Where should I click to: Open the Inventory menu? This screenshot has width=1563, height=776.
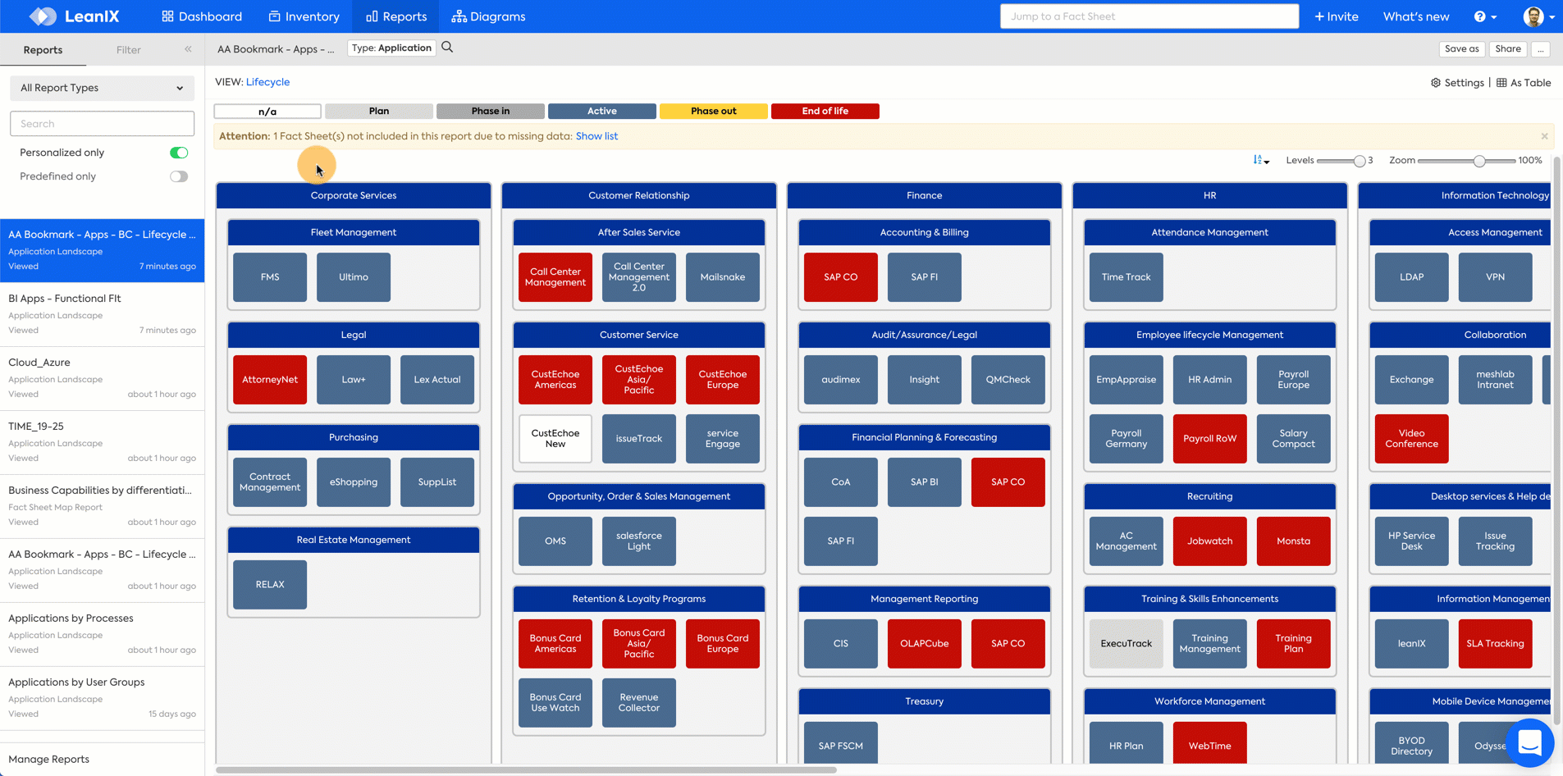pos(304,16)
